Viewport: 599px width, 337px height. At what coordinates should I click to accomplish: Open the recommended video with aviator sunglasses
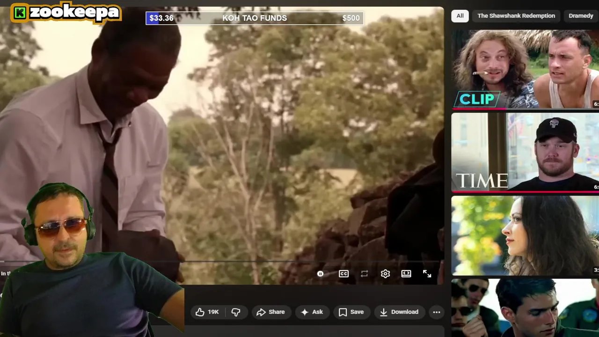pos(525,308)
